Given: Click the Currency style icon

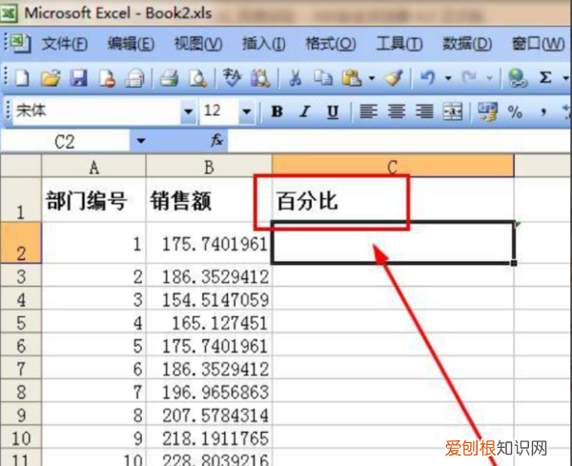Looking at the screenshot, I should click(x=487, y=111).
